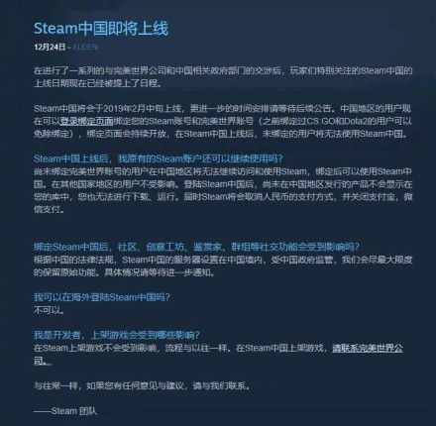
Task: Open author AUDEN's profile link
Action: 84,47
